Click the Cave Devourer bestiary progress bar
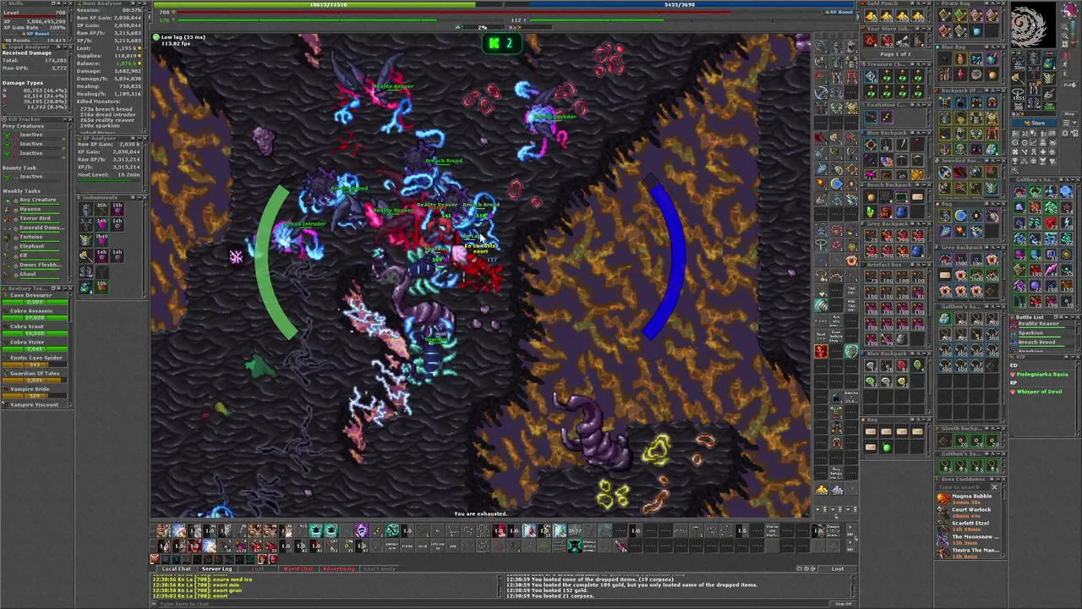 click(34, 301)
